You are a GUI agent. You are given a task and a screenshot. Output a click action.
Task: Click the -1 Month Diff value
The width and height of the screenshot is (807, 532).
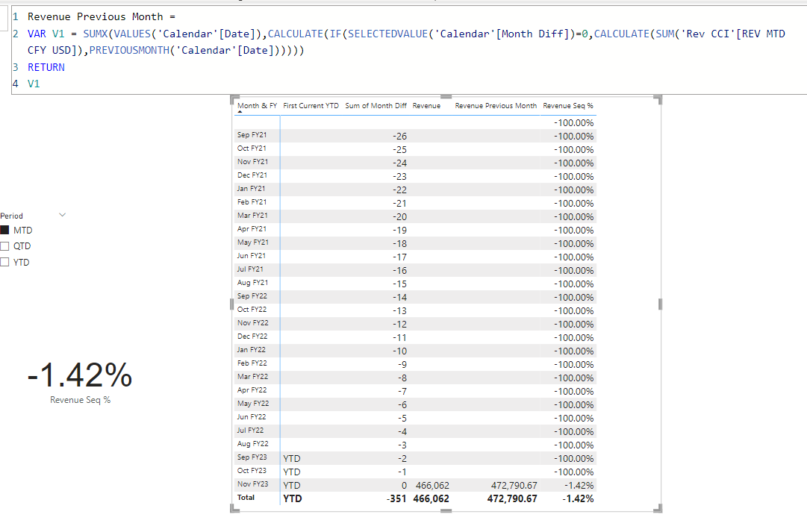[402, 472]
